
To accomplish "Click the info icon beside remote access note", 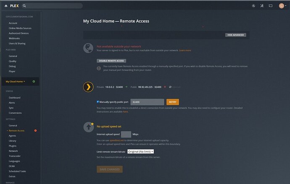I will click(x=99, y=68).
